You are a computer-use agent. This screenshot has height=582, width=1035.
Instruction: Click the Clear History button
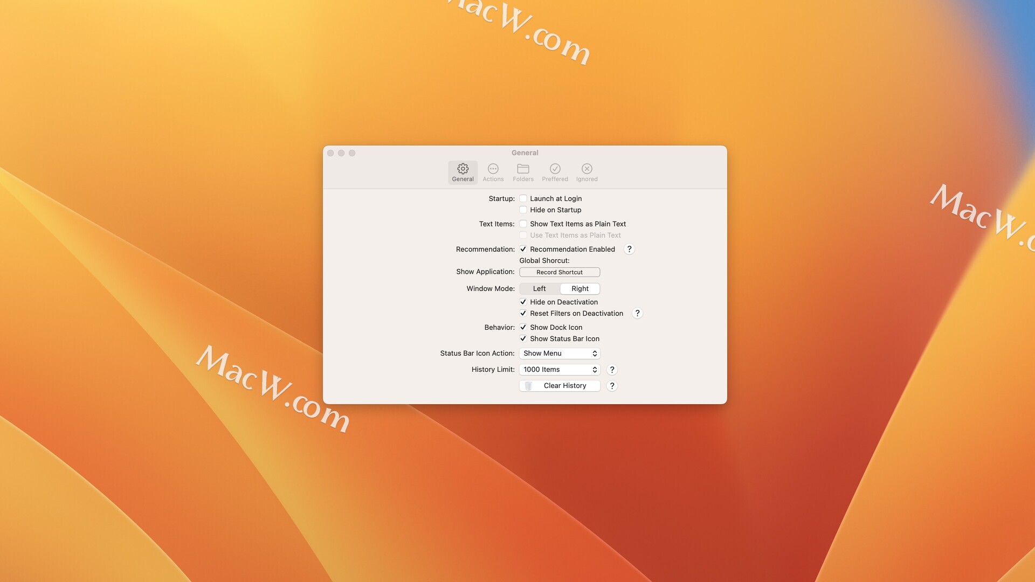click(560, 386)
